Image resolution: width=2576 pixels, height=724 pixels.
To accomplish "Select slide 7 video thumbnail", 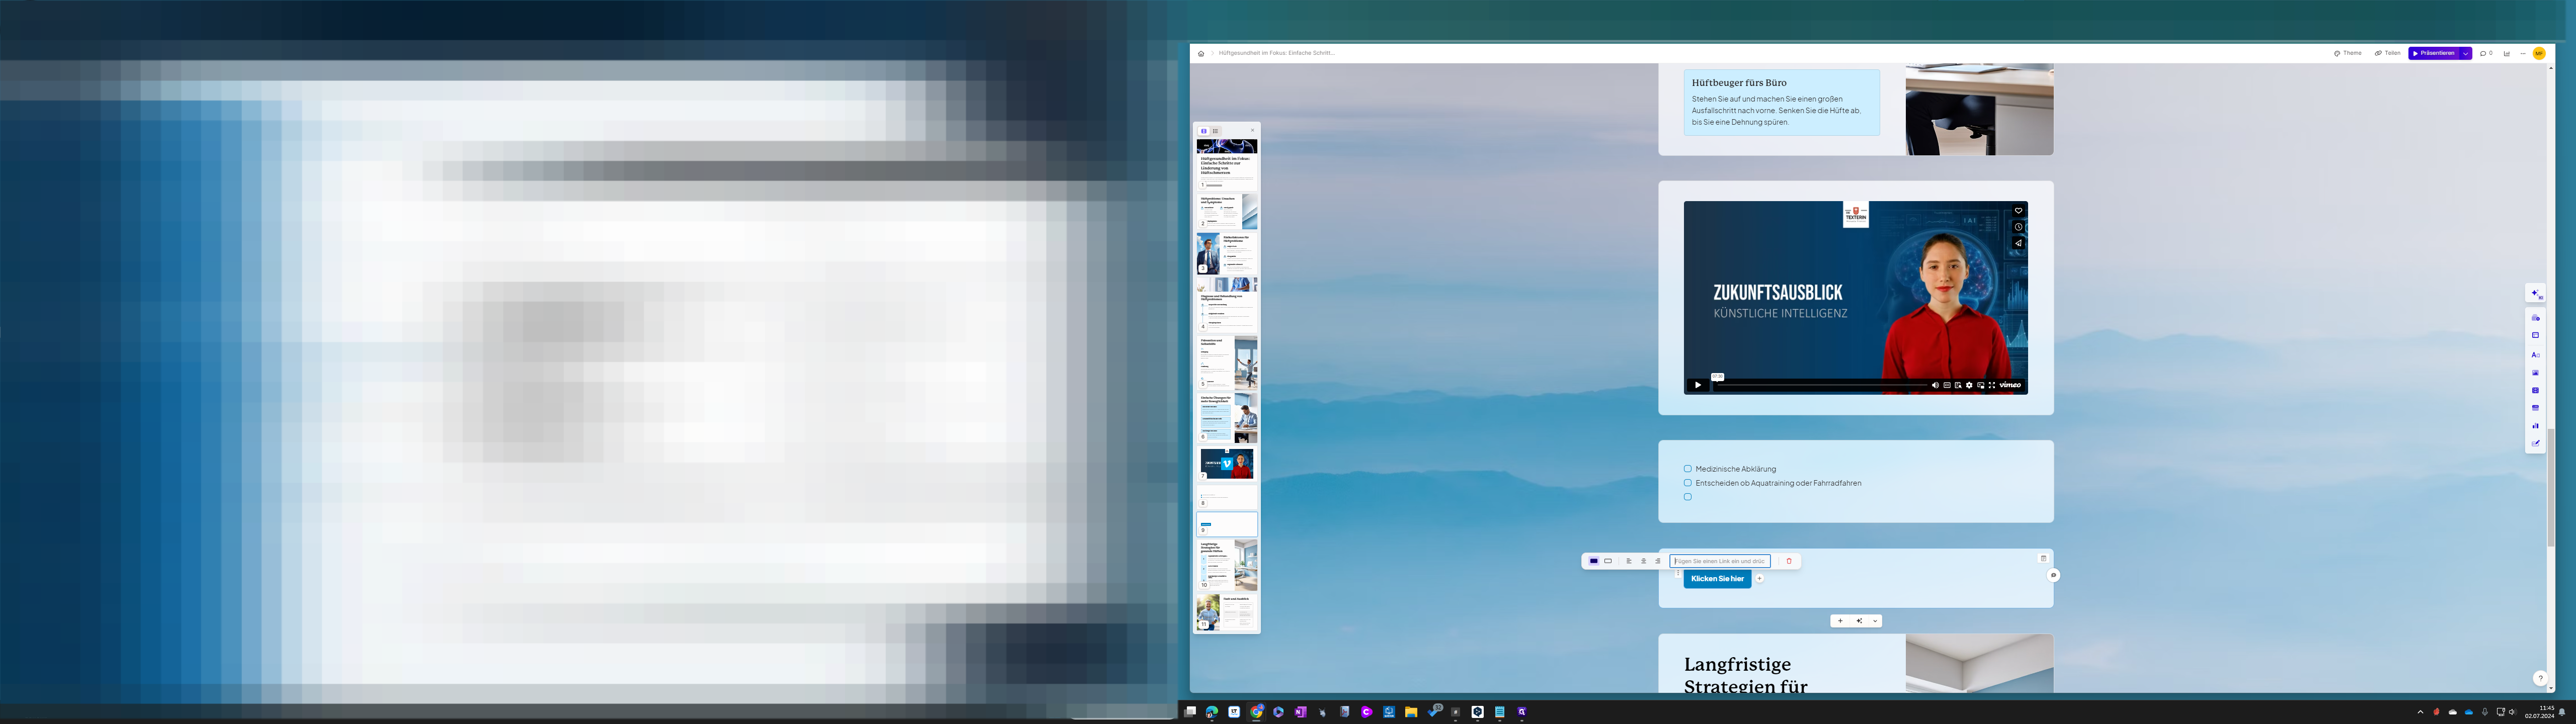I will point(1227,464).
